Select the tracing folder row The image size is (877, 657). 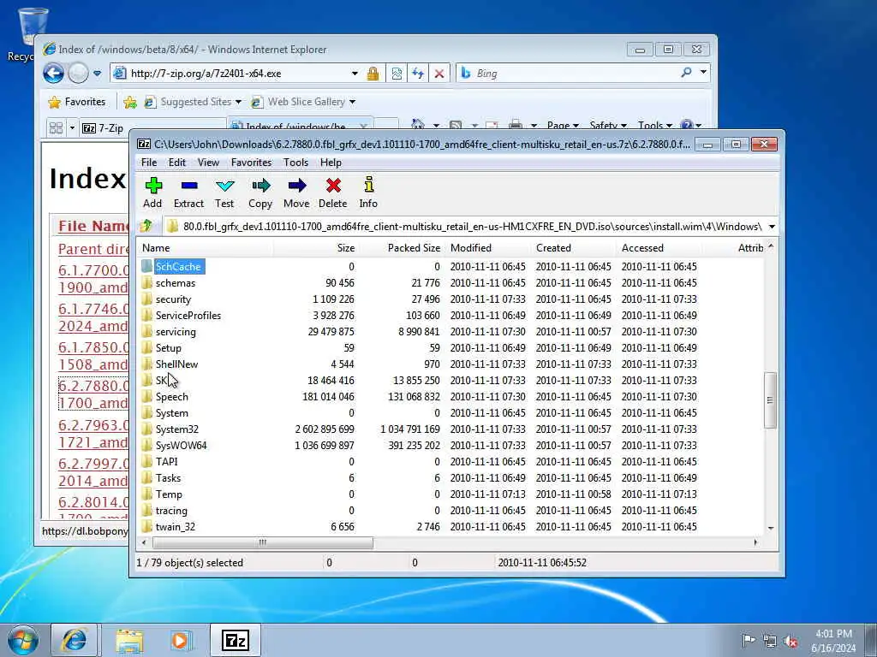click(450, 511)
